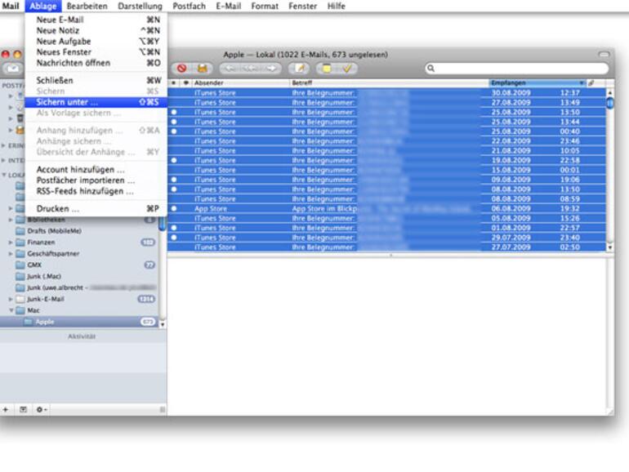Click unread dot of App Store mail
Viewport: 629px width, 472px height.
174,208
